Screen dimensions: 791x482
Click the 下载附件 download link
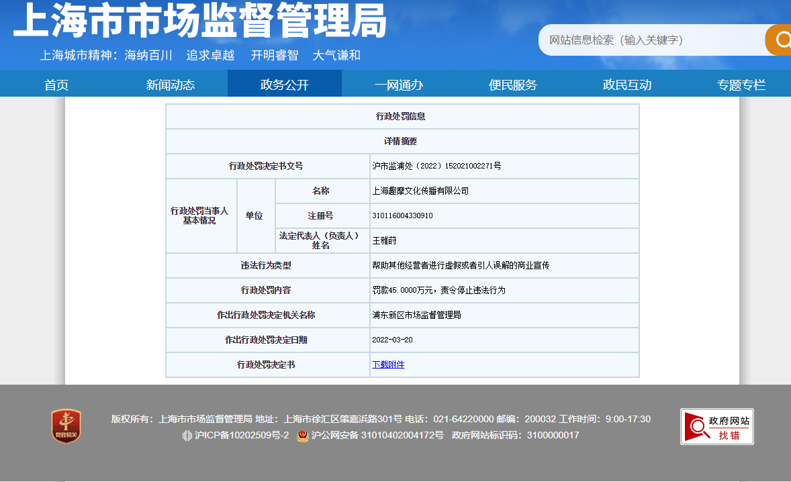pyautogui.click(x=388, y=365)
